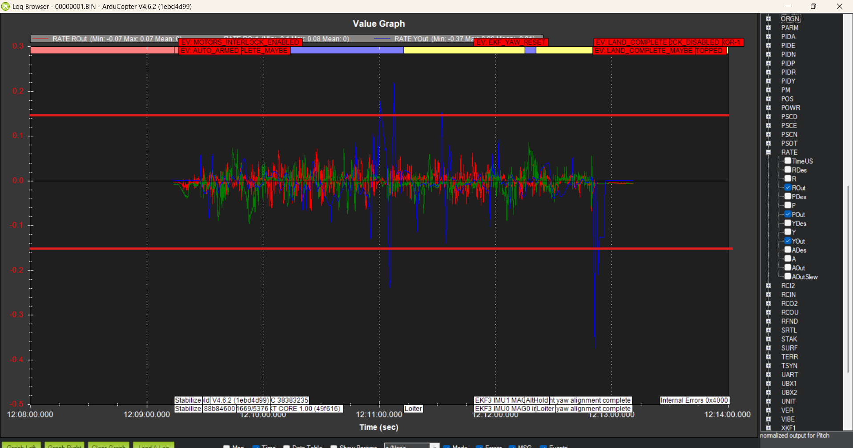Enable the RDes field checkbox
The height and width of the screenshot is (448, 853).
click(x=788, y=170)
